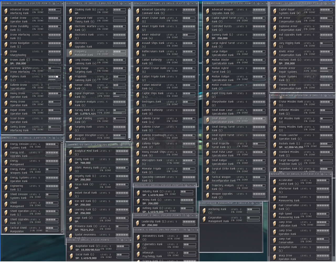Click the Anchoring Rank skill book icon
The width and height of the screenshot is (336, 263).
point(204,211)
